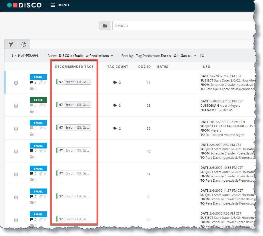The image size is (263, 236).
Task: Apply recommended Enron tag on document 55
Action: coord(77,196)
